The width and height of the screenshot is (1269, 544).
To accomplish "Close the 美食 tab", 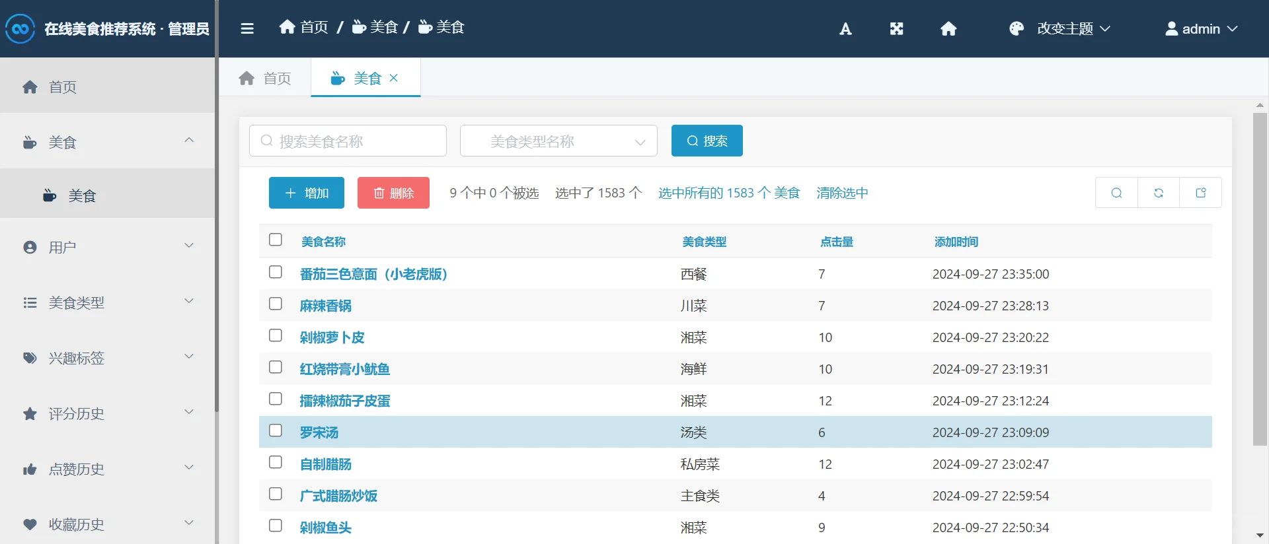I will [x=394, y=78].
